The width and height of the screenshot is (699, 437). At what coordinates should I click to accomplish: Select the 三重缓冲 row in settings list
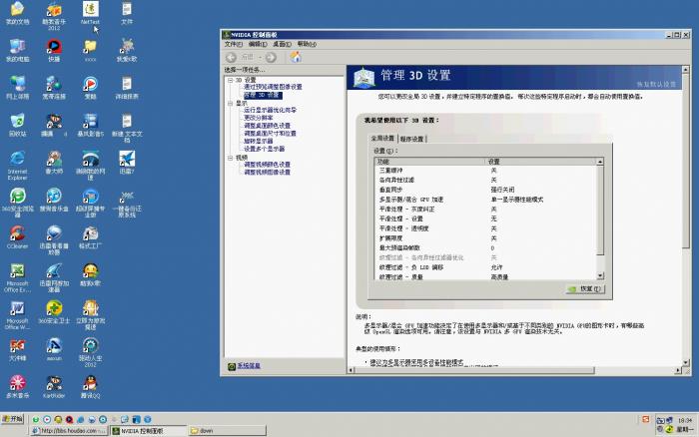coord(485,171)
